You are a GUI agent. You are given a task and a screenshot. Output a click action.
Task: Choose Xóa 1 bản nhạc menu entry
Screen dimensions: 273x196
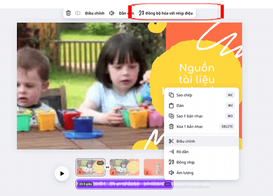point(201,126)
